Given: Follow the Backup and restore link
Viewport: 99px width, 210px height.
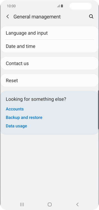Looking at the screenshot, I should point(24,117).
